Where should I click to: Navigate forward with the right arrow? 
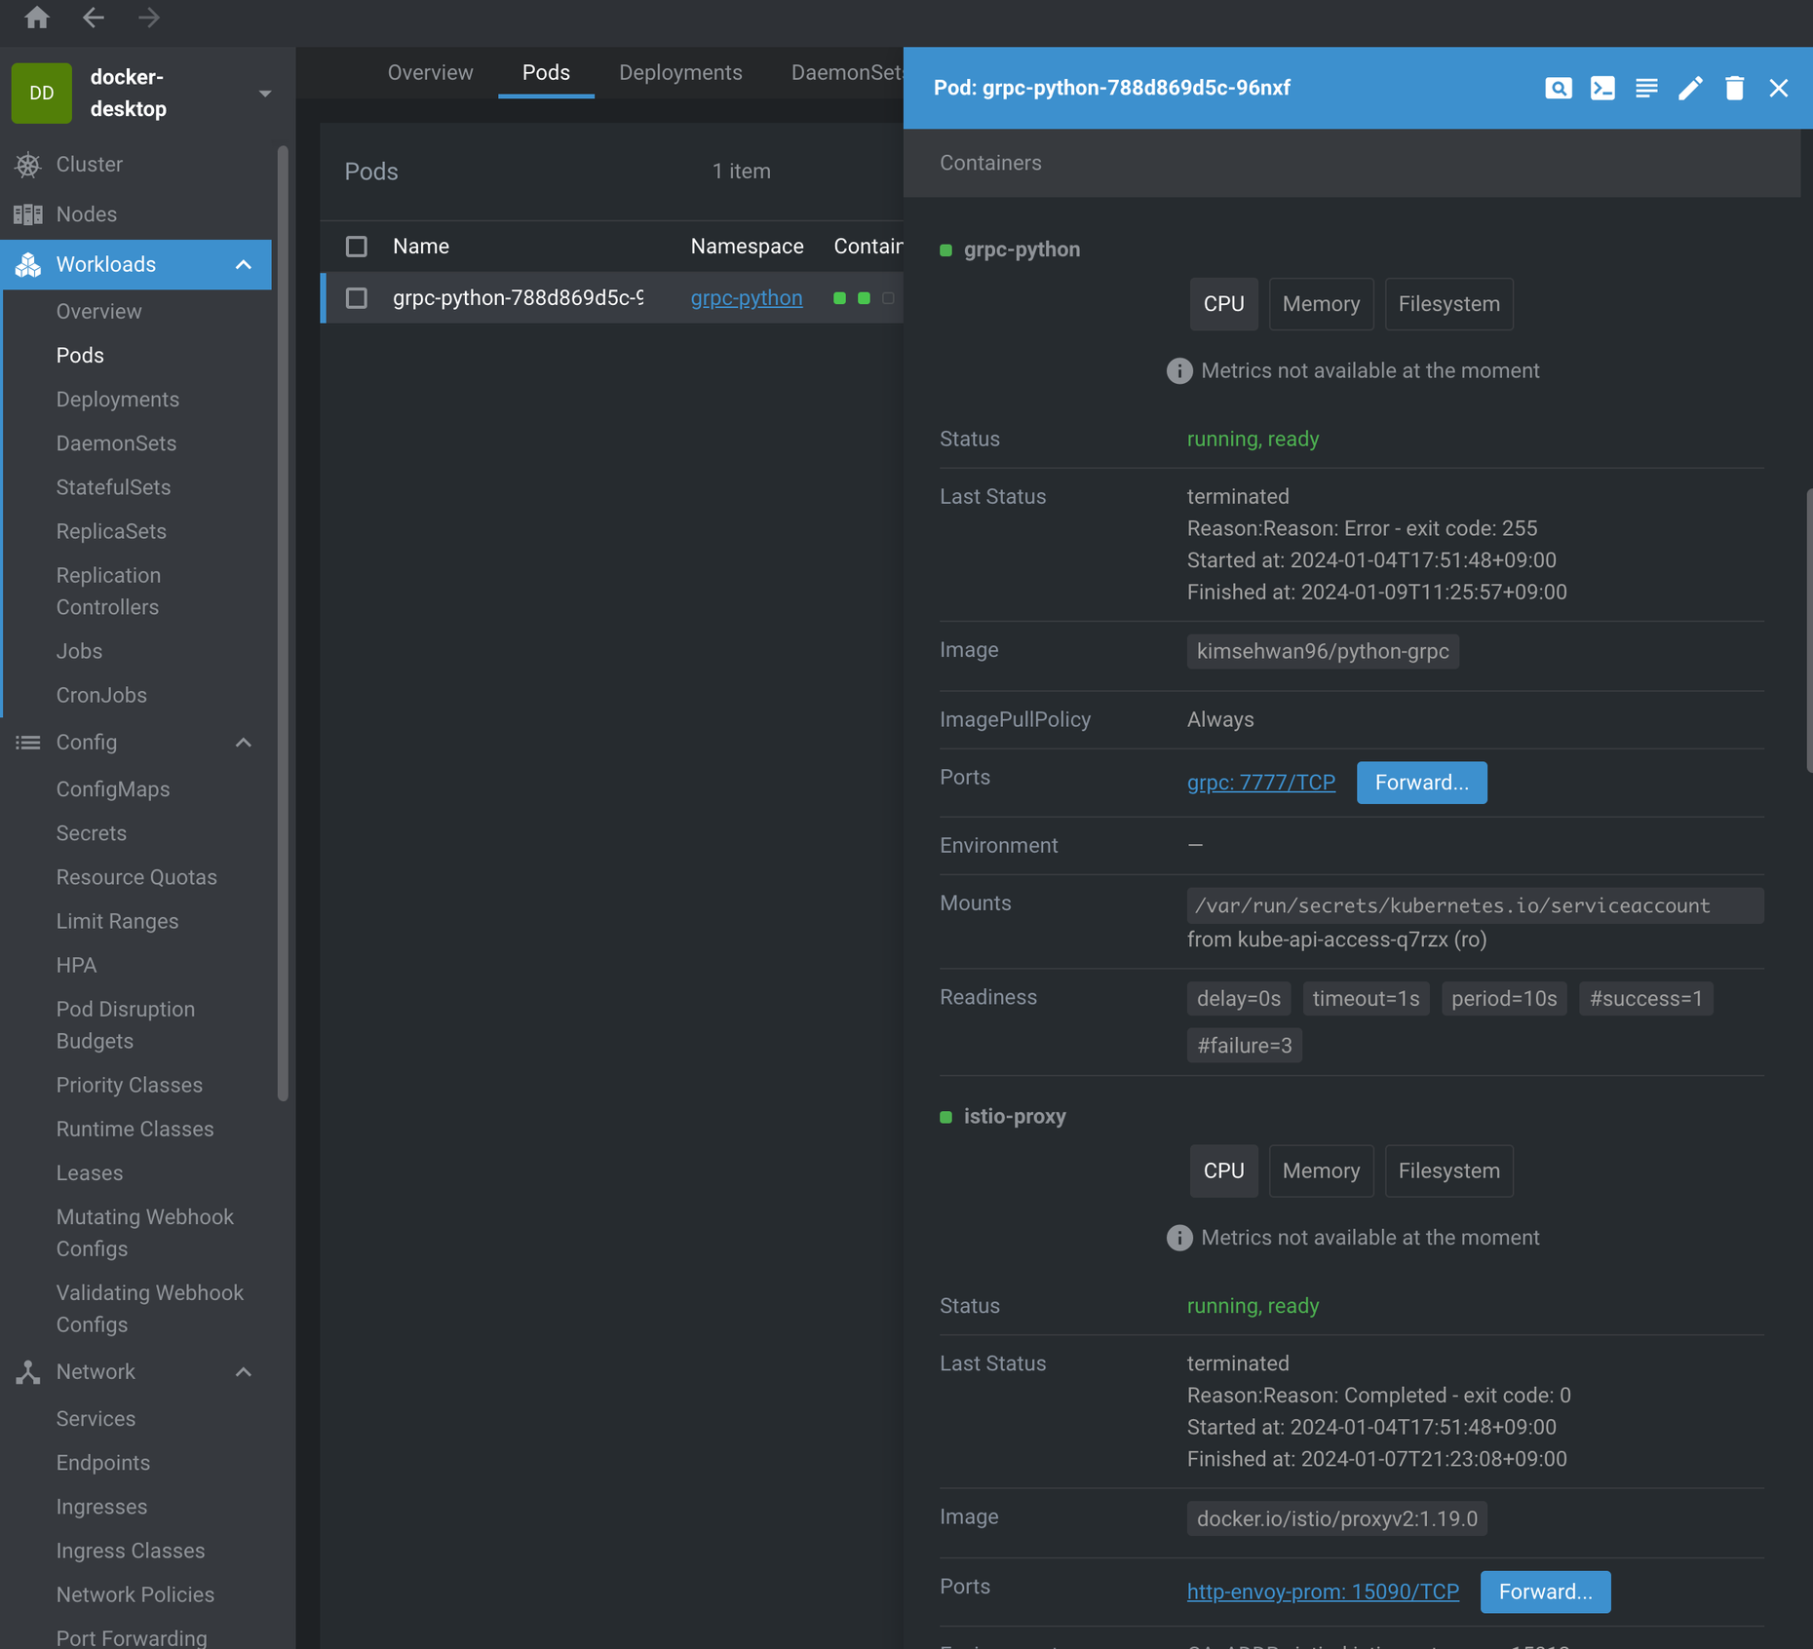point(149,18)
